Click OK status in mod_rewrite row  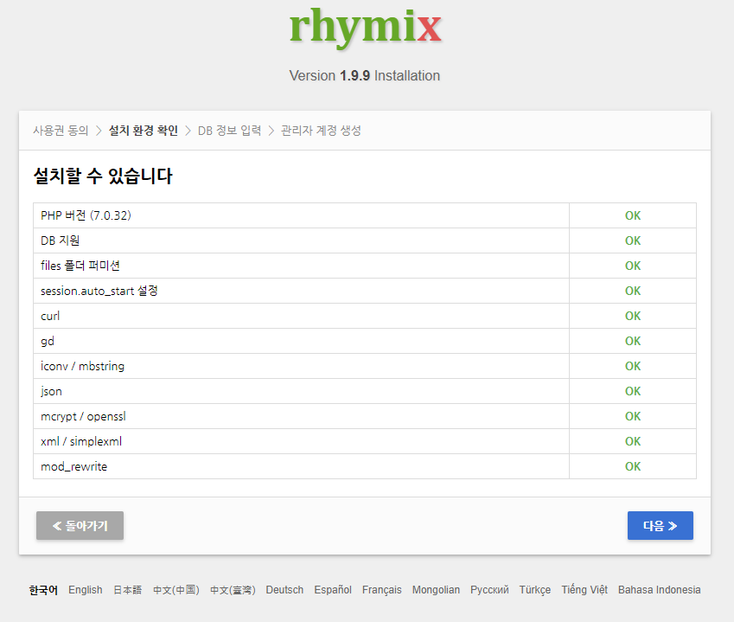[x=633, y=466]
